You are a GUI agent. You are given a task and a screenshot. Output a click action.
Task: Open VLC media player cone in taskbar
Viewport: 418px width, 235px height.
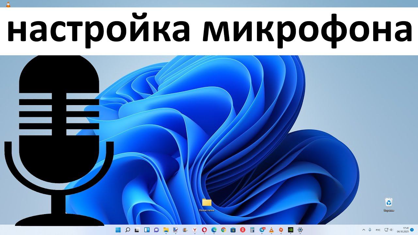[271, 230]
